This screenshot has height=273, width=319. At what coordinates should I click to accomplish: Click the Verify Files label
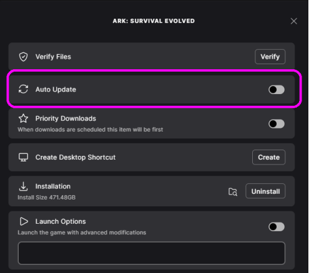(53, 57)
